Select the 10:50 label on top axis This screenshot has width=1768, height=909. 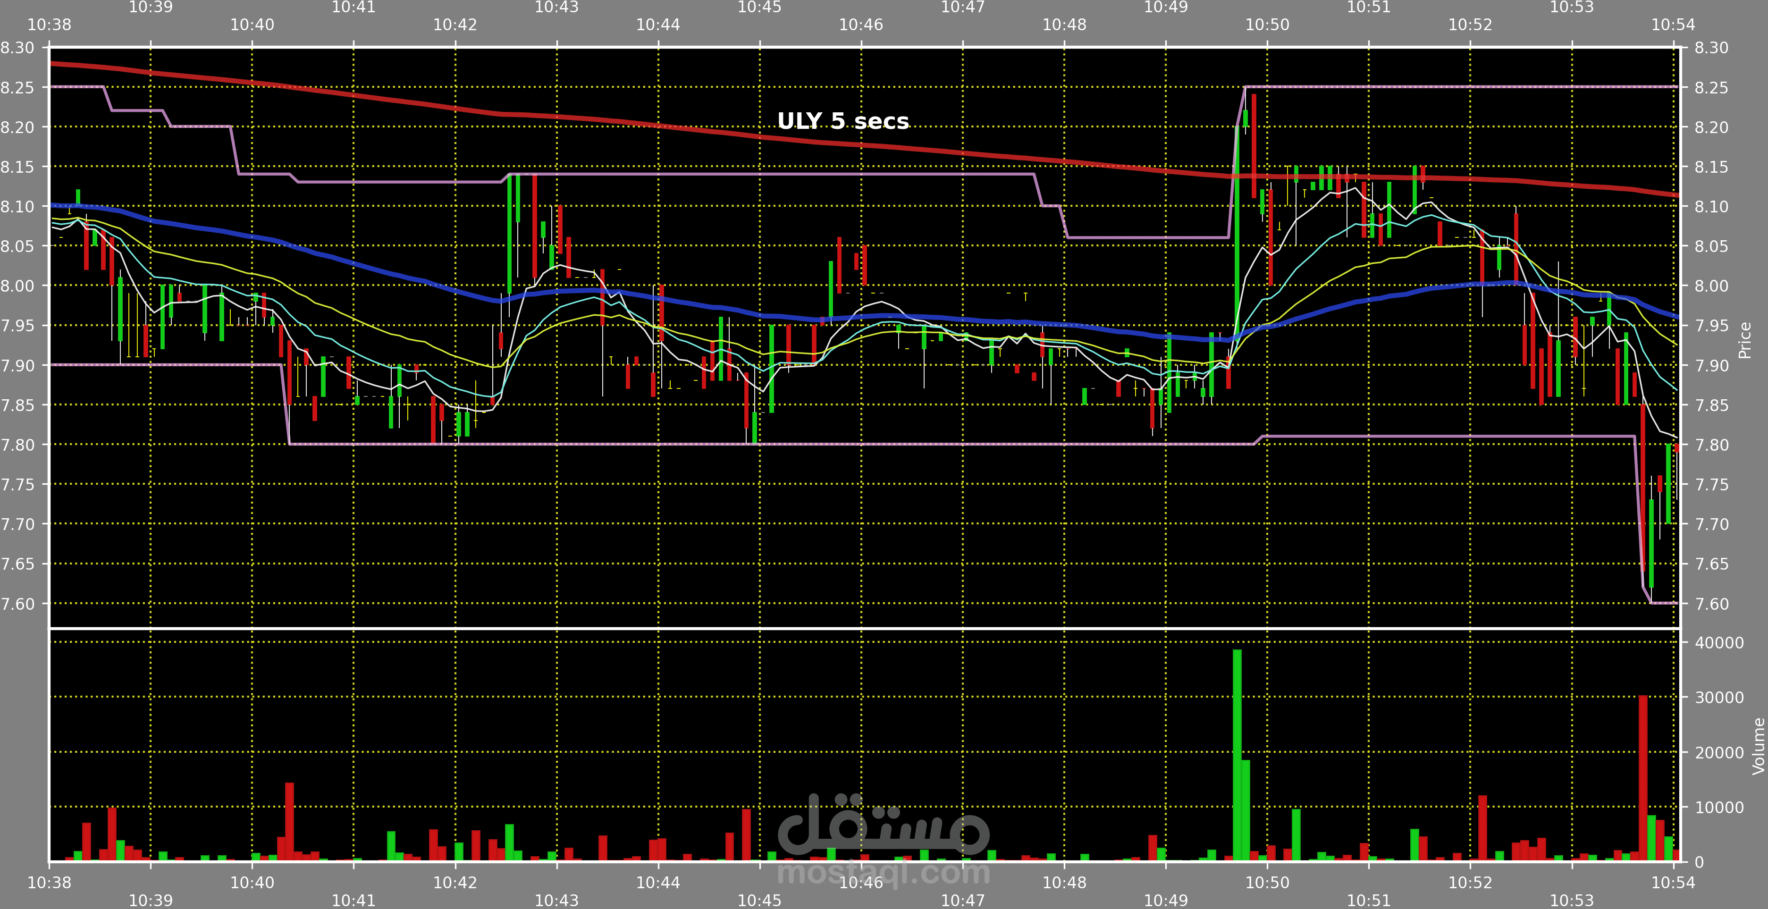pos(1267,25)
